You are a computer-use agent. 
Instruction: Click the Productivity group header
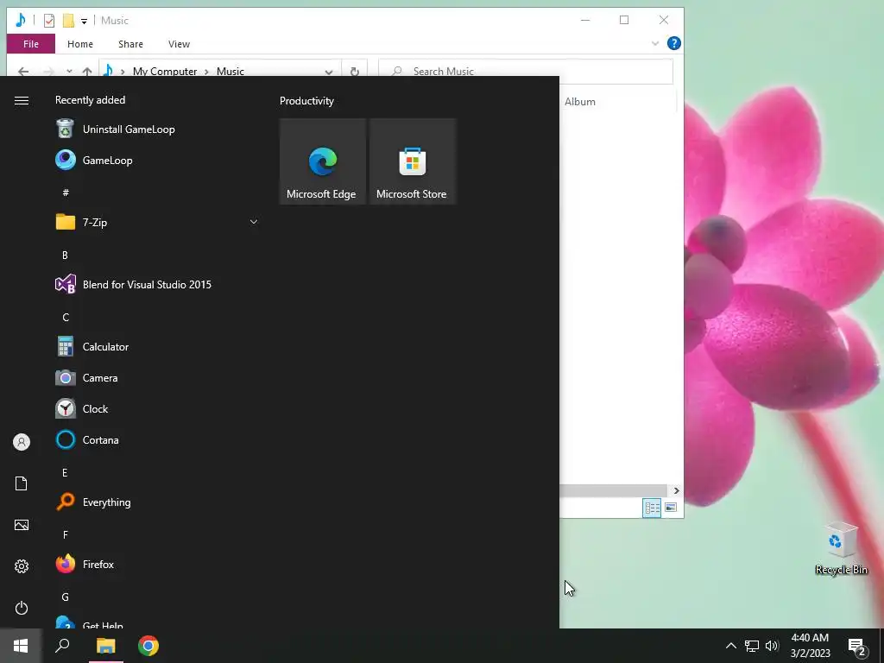[x=306, y=101]
